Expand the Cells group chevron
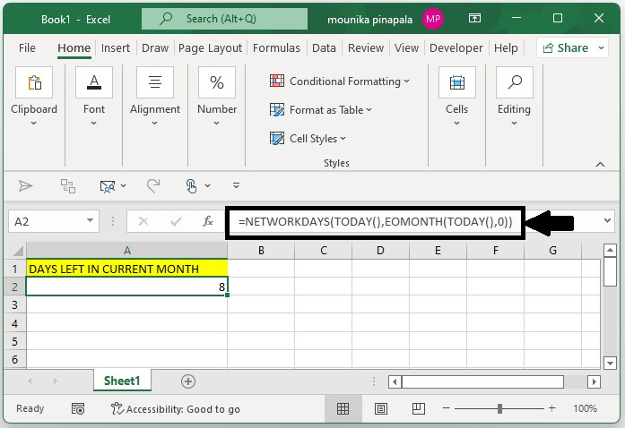 456,124
